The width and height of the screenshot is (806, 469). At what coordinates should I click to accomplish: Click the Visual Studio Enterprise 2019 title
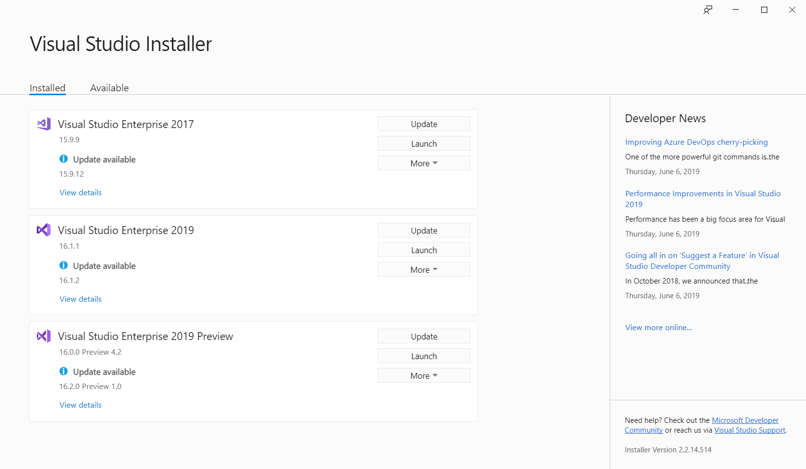tap(126, 231)
